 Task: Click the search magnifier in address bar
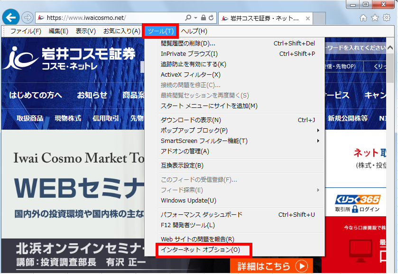tap(188, 18)
